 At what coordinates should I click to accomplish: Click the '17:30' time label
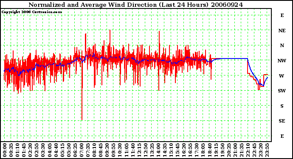pyautogui.click(x=196, y=150)
